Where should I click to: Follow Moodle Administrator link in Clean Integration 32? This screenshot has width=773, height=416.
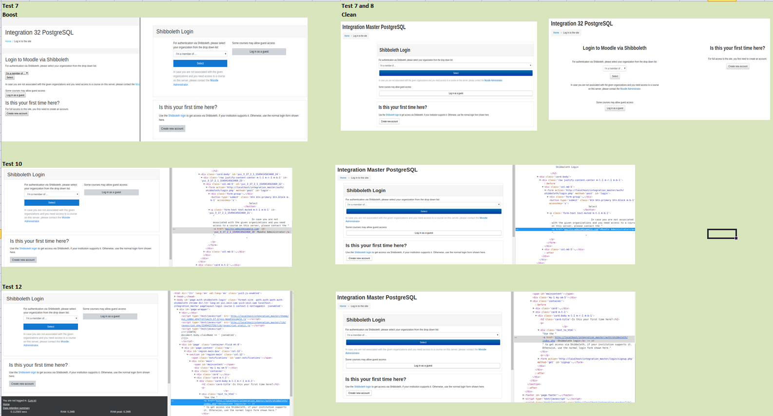click(x=630, y=89)
